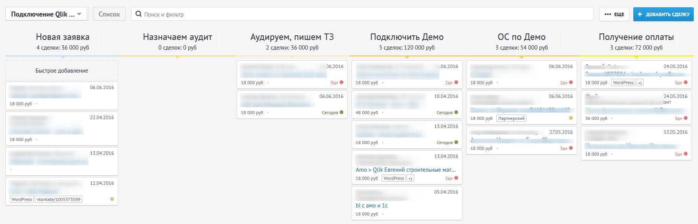Open the 'Amo > Qlik Евгений' deal link
This screenshot has width=698, height=224.
tap(405, 170)
